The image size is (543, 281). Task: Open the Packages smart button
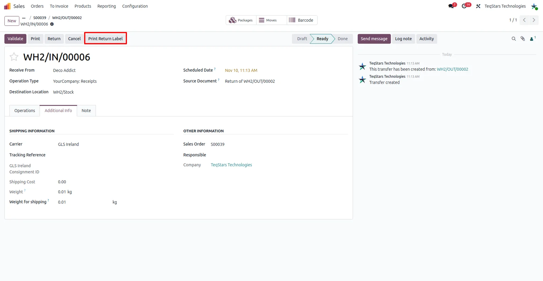pos(241,20)
